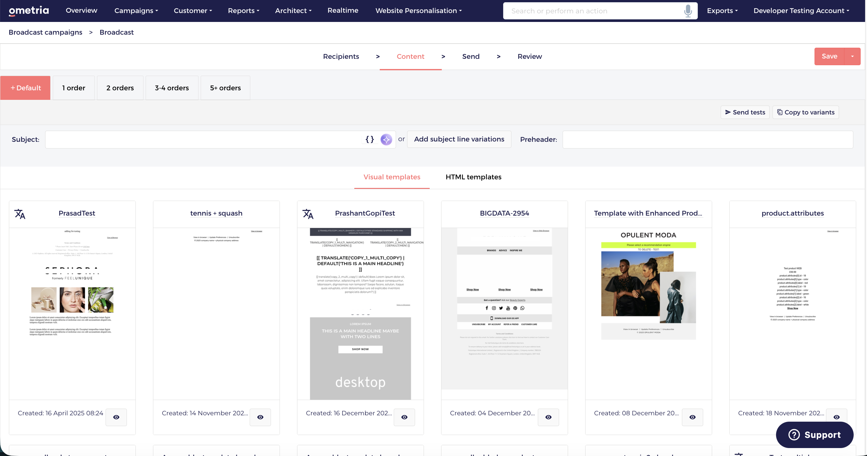Select the PrashantGopiTest template thumbnail

pyautogui.click(x=360, y=314)
